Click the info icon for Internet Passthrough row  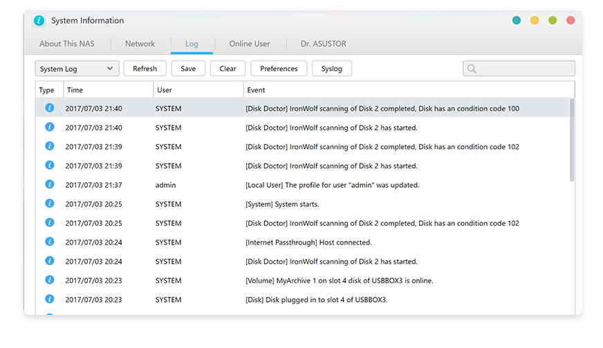click(x=50, y=242)
